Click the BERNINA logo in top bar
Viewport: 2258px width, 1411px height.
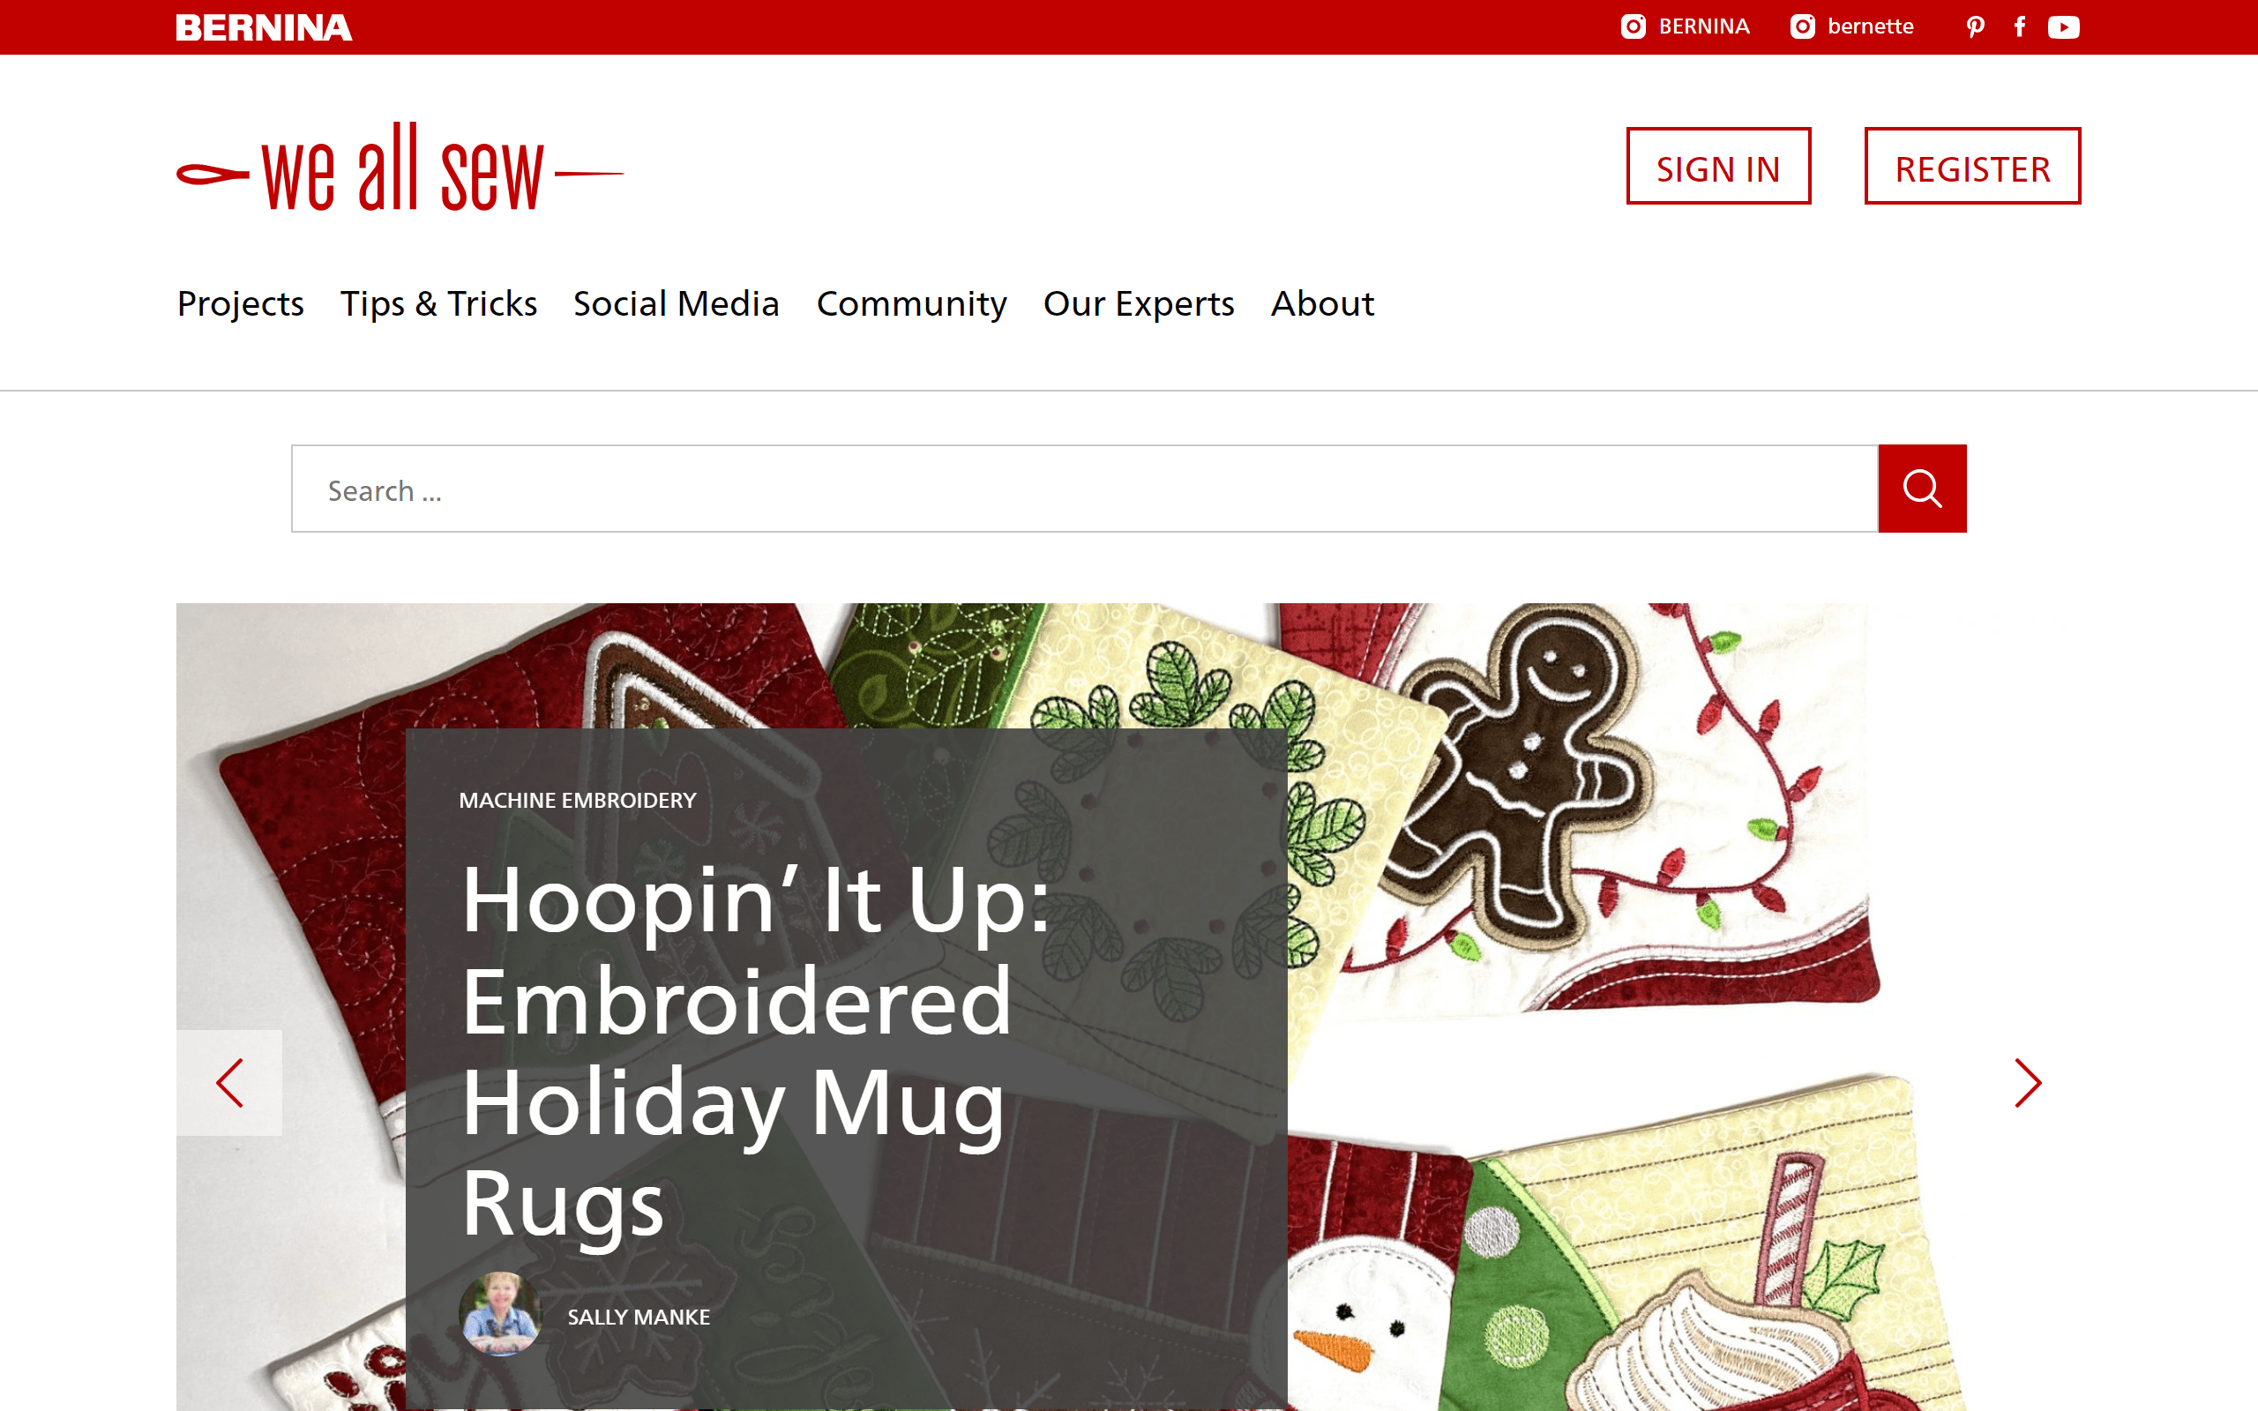click(x=264, y=27)
